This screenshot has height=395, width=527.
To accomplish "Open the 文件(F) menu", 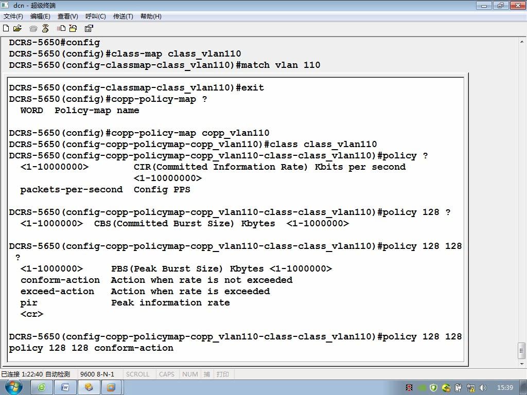I will click(13, 16).
